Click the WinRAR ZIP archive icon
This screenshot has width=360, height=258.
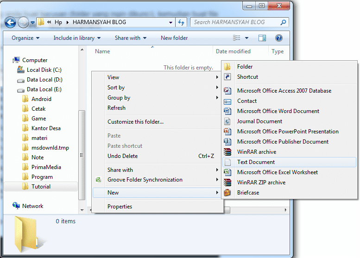coord(227,182)
